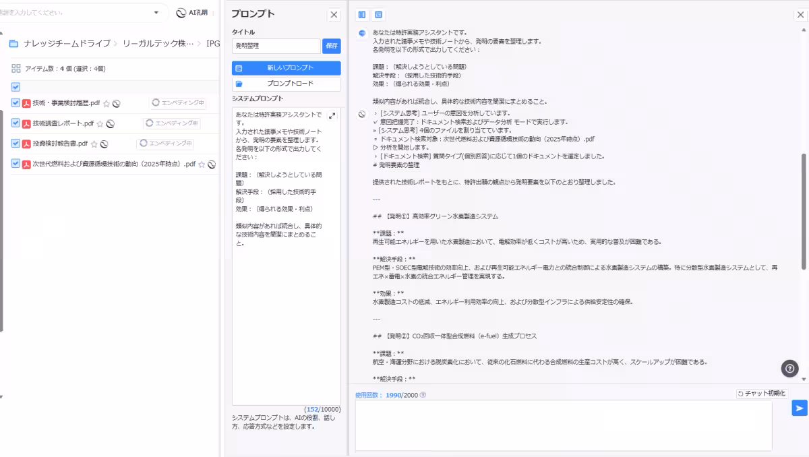Image resolution: width=809 pixels, height=457 pixels.
Task: Uncheck the 次世代燃料および資源循環技術 checkbox
Action: (15, 164)
